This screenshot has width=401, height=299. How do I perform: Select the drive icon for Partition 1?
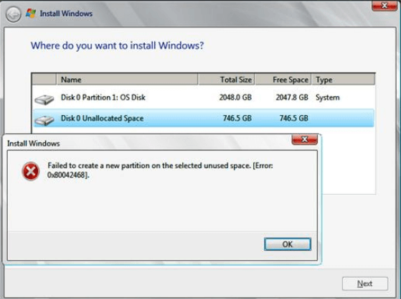[x=44, y=99]
